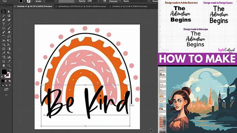Close the Untitled-6 document tab

coord(110,6)
